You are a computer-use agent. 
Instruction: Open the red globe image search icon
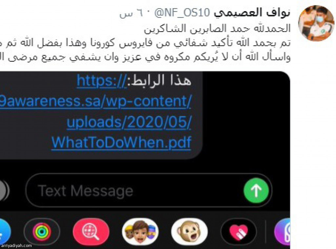(91, 232)
